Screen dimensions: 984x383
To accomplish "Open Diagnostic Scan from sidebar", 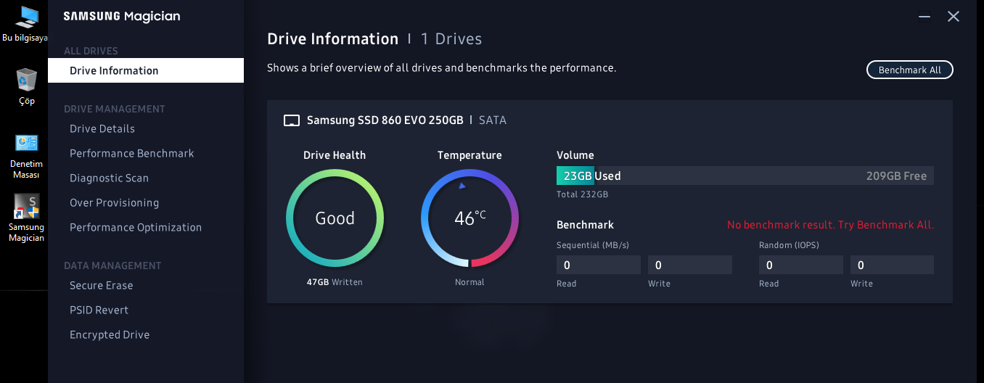I will pos(109,178).
